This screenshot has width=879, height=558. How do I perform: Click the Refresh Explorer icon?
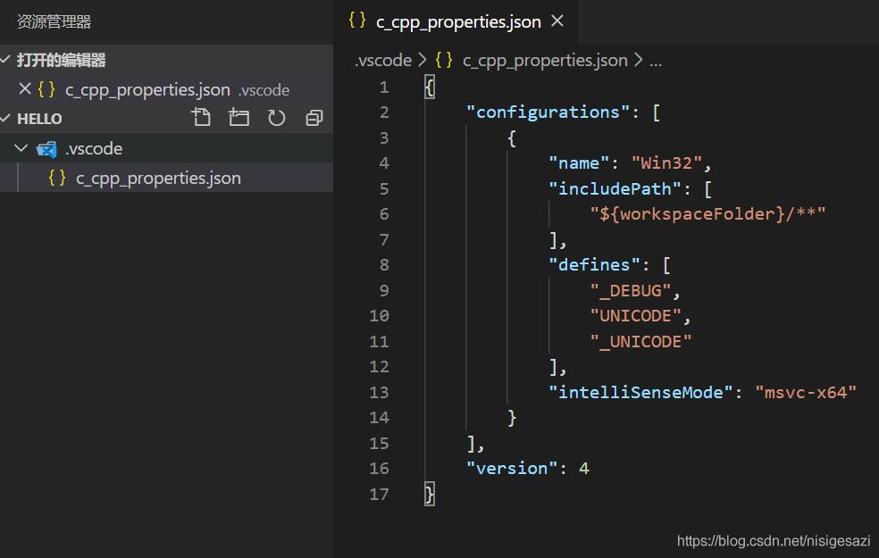[x=276, y=117]
